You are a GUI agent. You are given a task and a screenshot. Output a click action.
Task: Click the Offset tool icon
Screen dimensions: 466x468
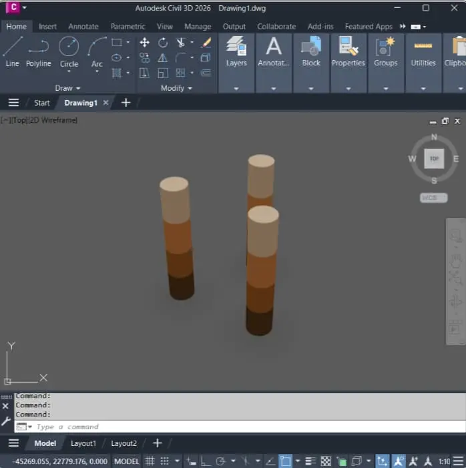tap(206, 73)
